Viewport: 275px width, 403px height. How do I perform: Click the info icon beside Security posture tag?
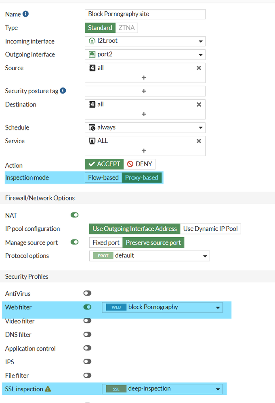tap(63, 91)
